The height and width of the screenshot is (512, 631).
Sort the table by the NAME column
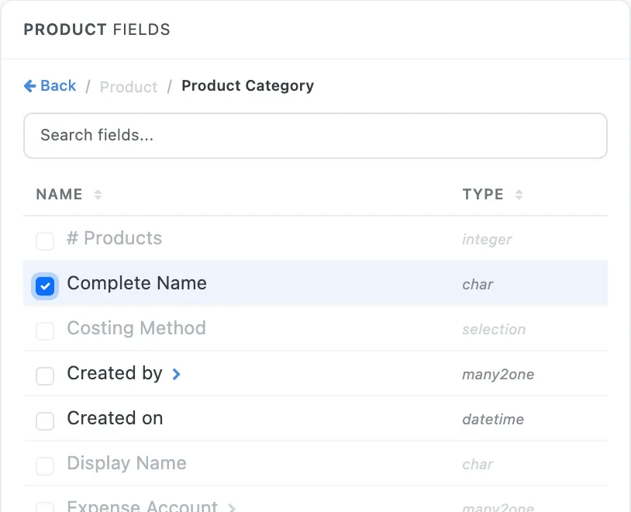59,194
